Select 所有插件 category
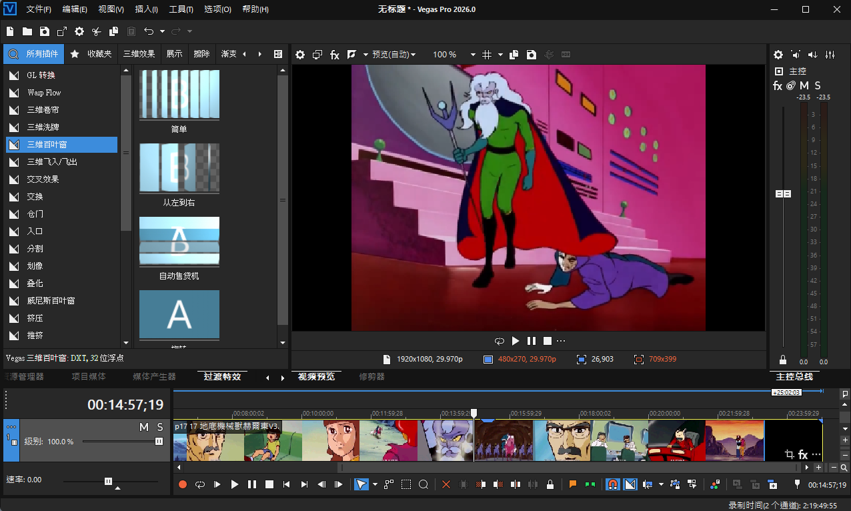 click(x=33, y=54)
